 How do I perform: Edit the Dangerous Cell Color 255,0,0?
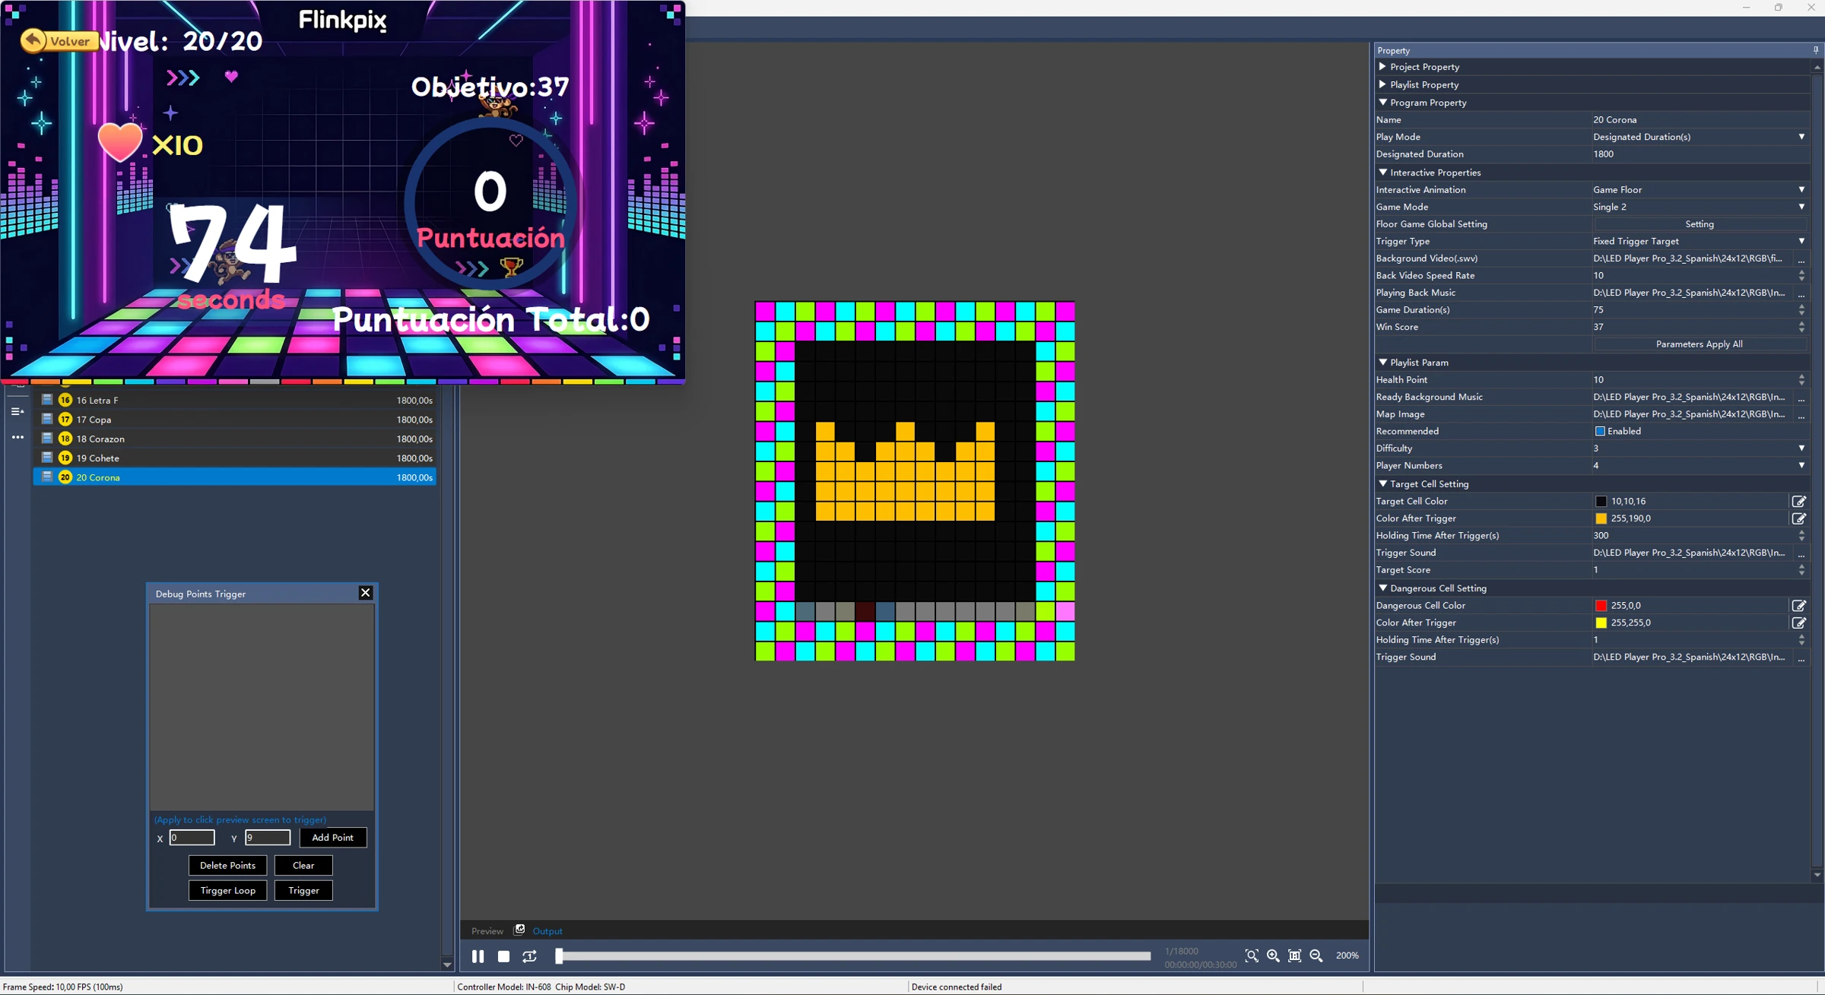pos(1798,606)
